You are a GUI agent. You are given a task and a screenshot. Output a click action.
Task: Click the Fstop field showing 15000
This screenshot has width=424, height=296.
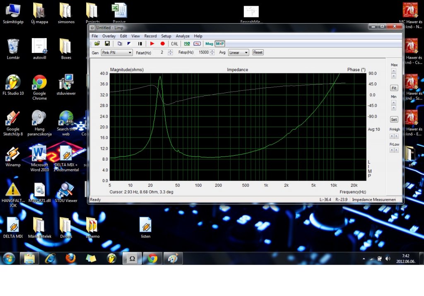[x=202, y=53]
